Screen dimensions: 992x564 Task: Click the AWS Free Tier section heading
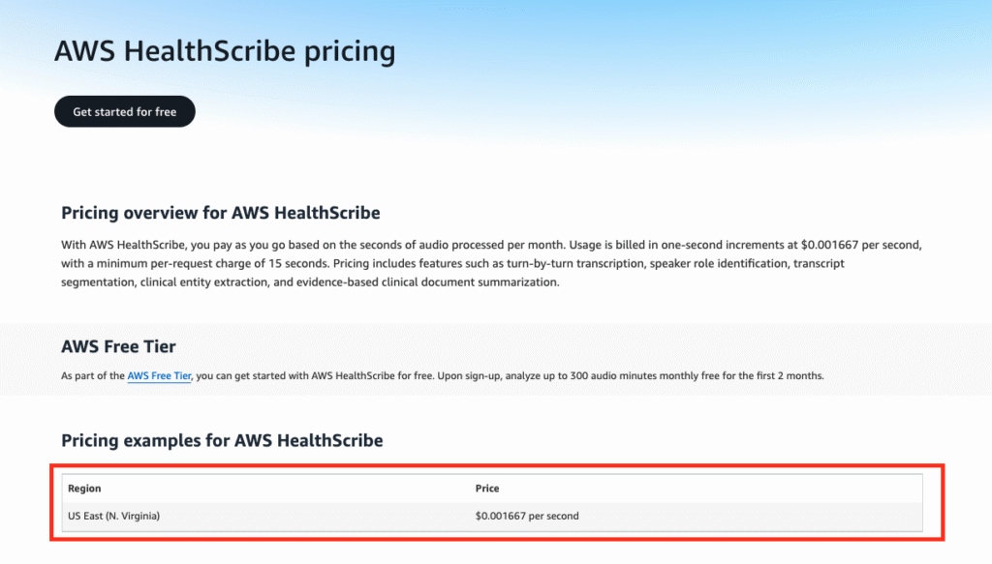pos(118,346)
